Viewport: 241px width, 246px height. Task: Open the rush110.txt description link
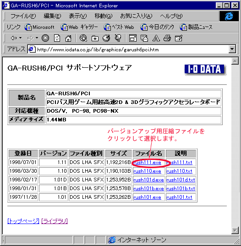(179, 171)
